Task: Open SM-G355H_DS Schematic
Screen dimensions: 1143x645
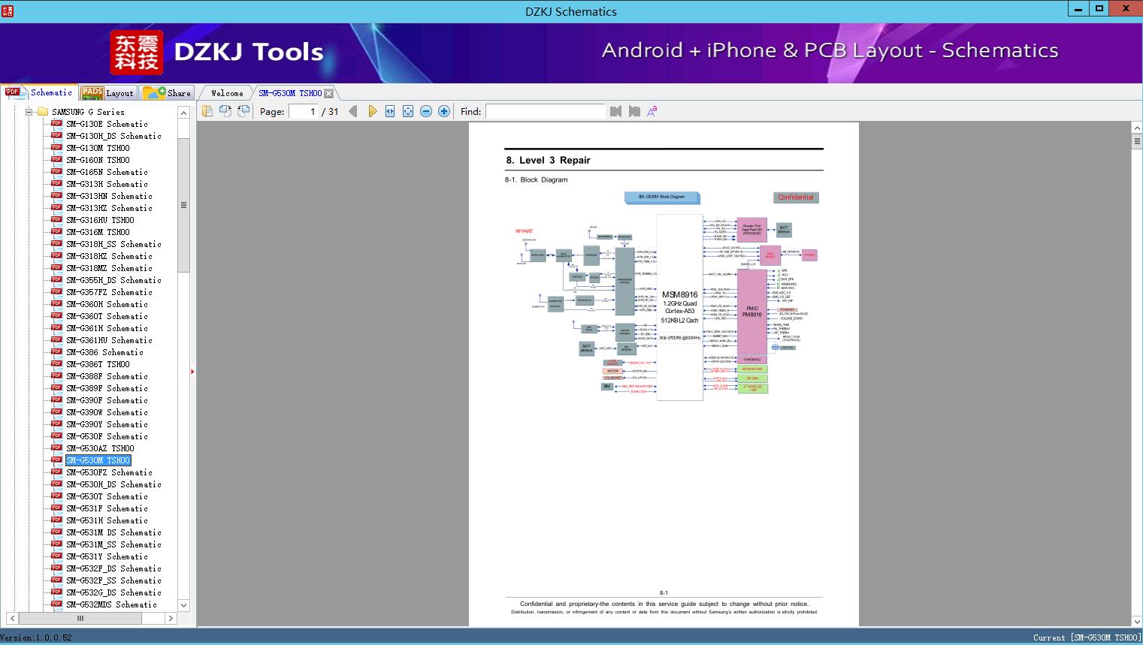Action: click(x=113, y=280)
